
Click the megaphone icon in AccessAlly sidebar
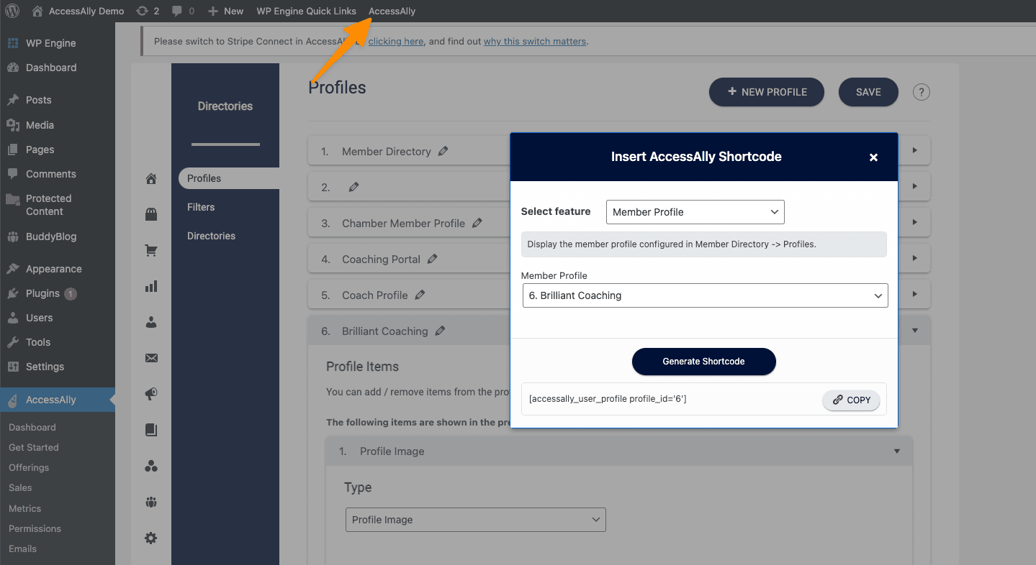click(x=151, y=394)
